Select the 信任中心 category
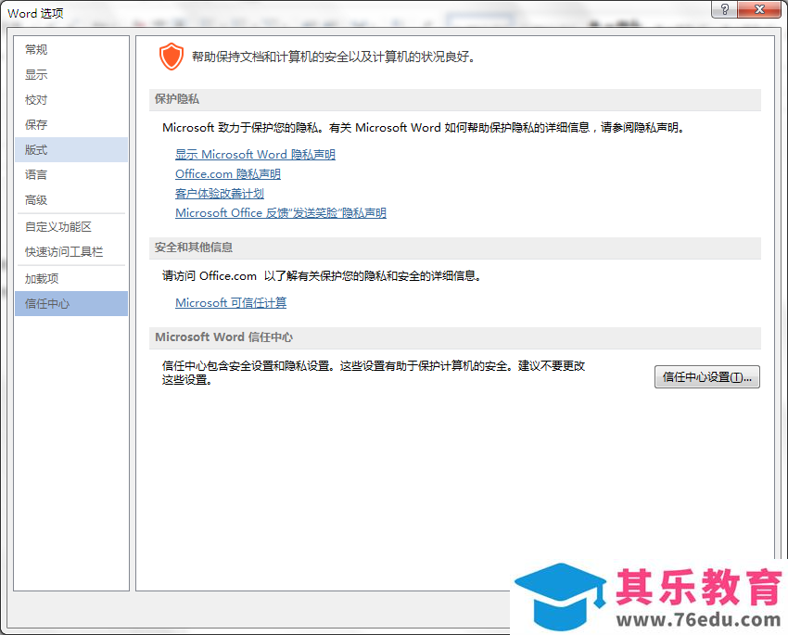 [x=70, y=303]
